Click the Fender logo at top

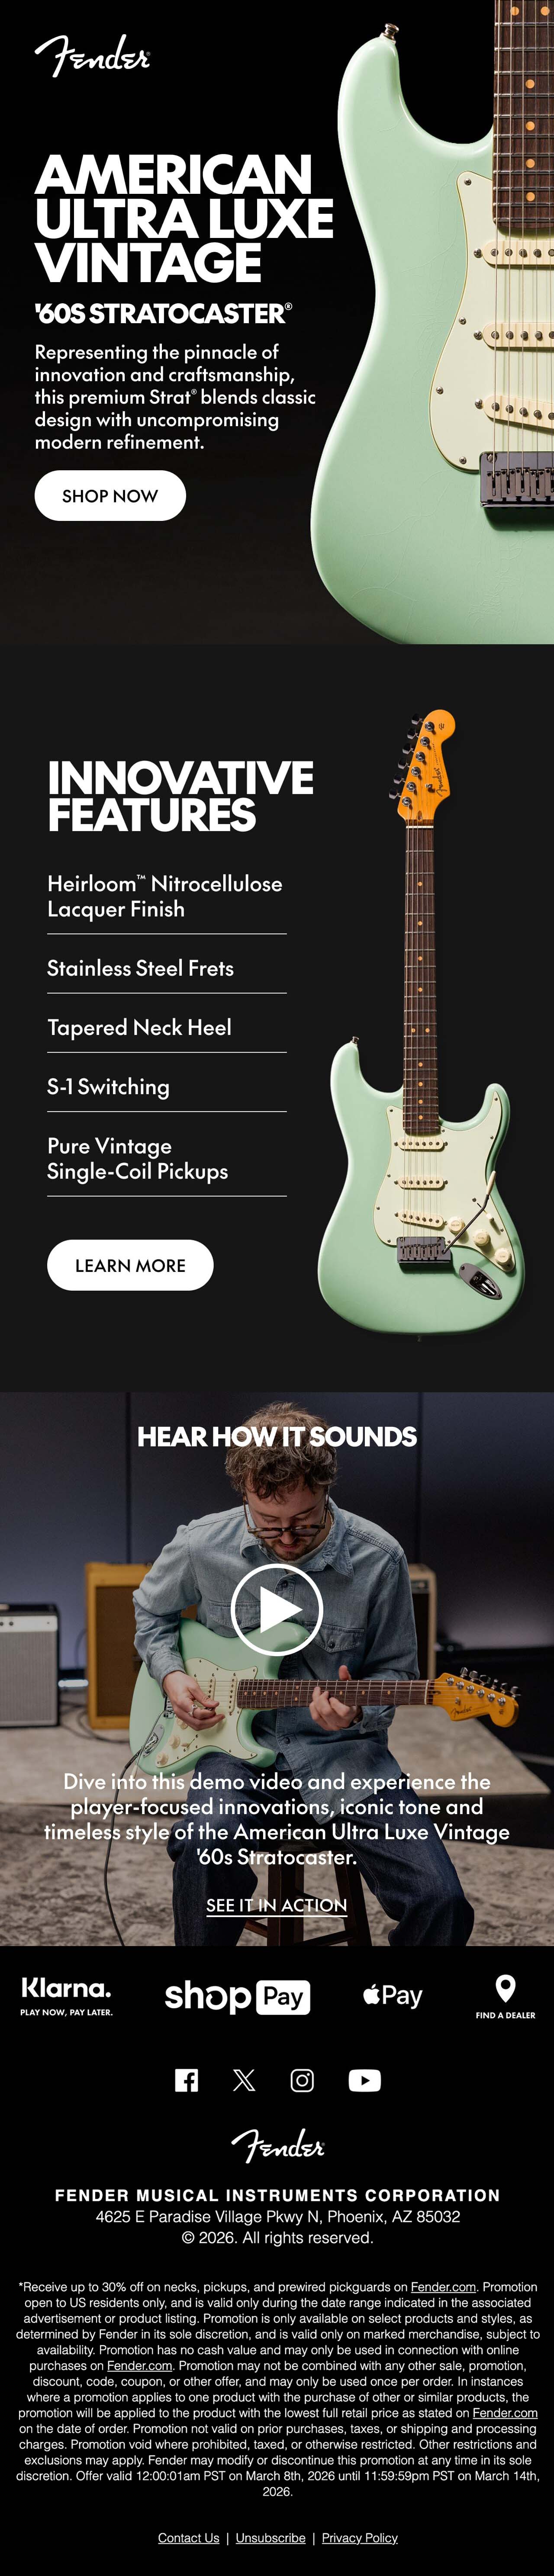click(x=92, y=56)
